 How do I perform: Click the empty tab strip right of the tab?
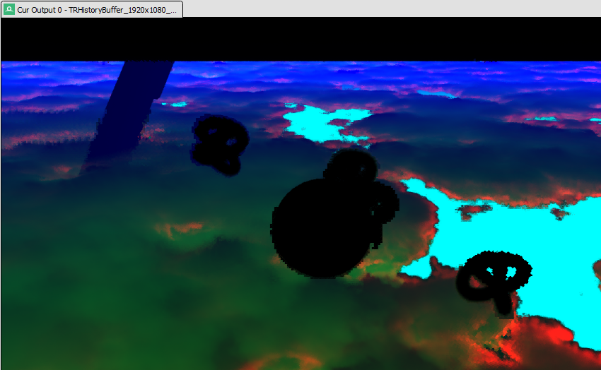pyautogui.click(x=389, y=8)
